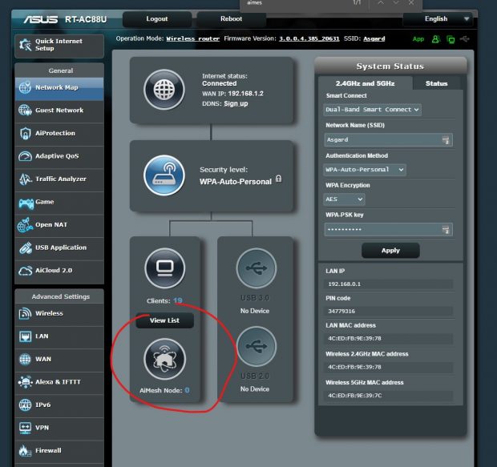Screen dimensions: 497x467
Task: Click the USB 3.0 port icon
Action: pos(256,268)
